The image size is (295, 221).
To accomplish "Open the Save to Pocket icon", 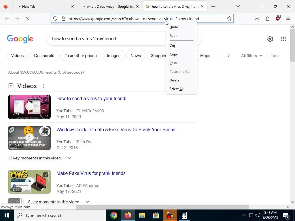I will 257,18.
